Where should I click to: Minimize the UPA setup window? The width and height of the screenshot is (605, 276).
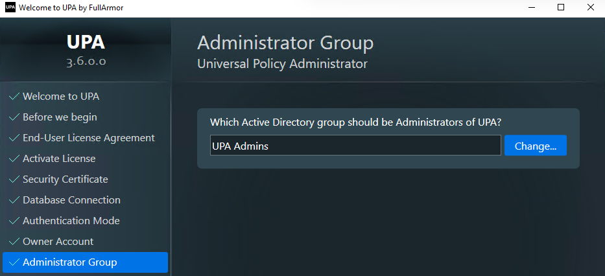tap(530, 8)
